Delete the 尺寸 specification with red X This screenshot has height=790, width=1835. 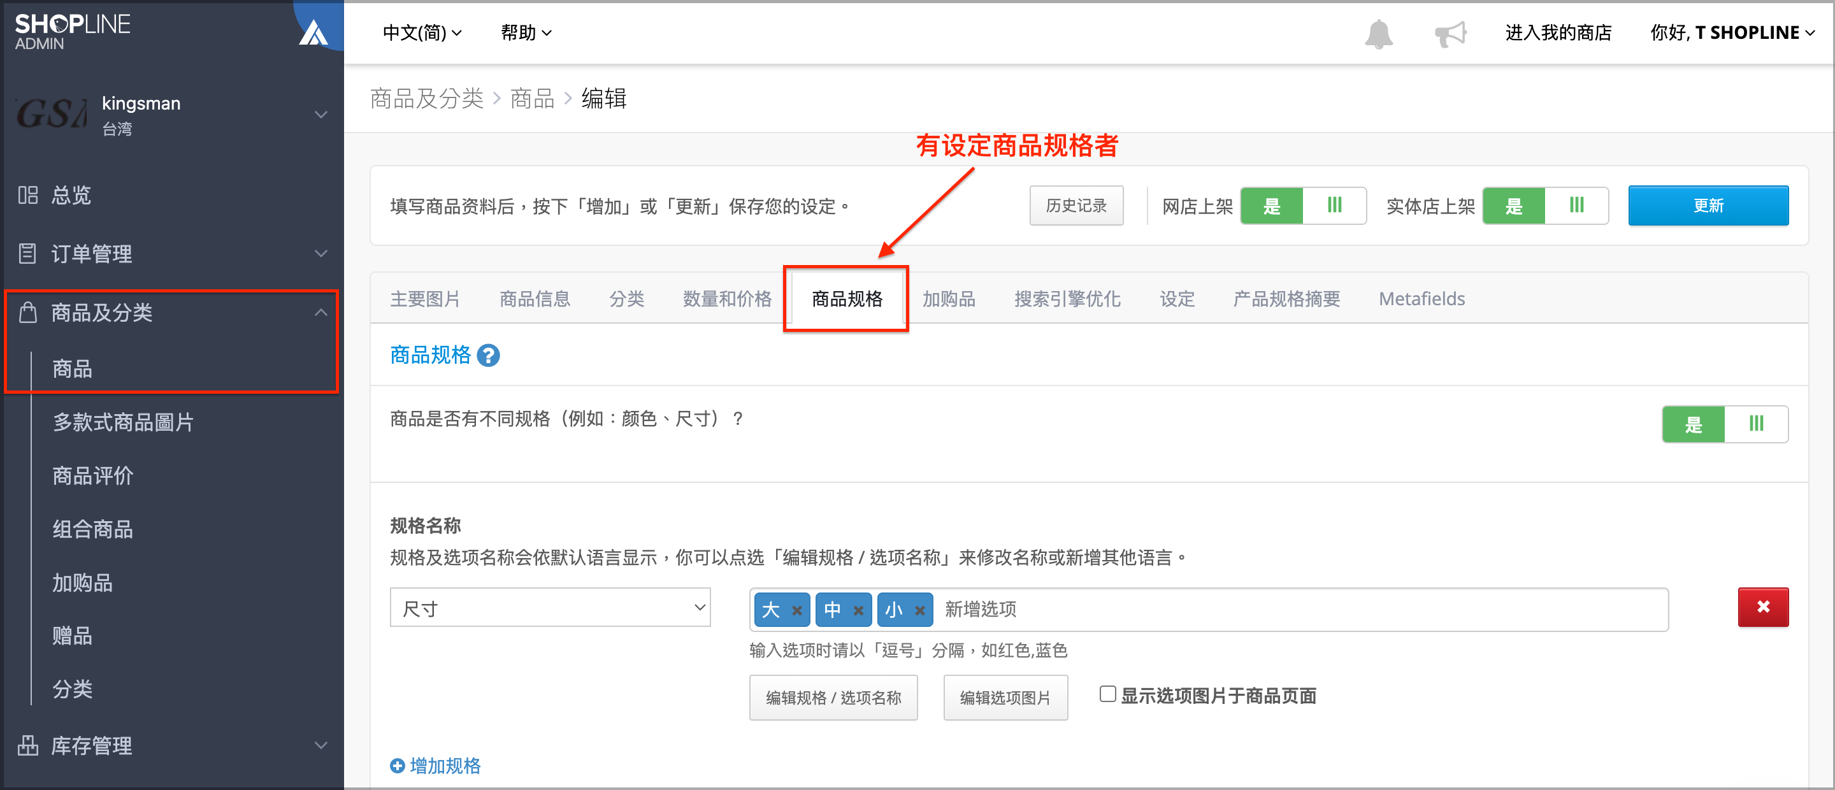click(x=1763, y=607)
